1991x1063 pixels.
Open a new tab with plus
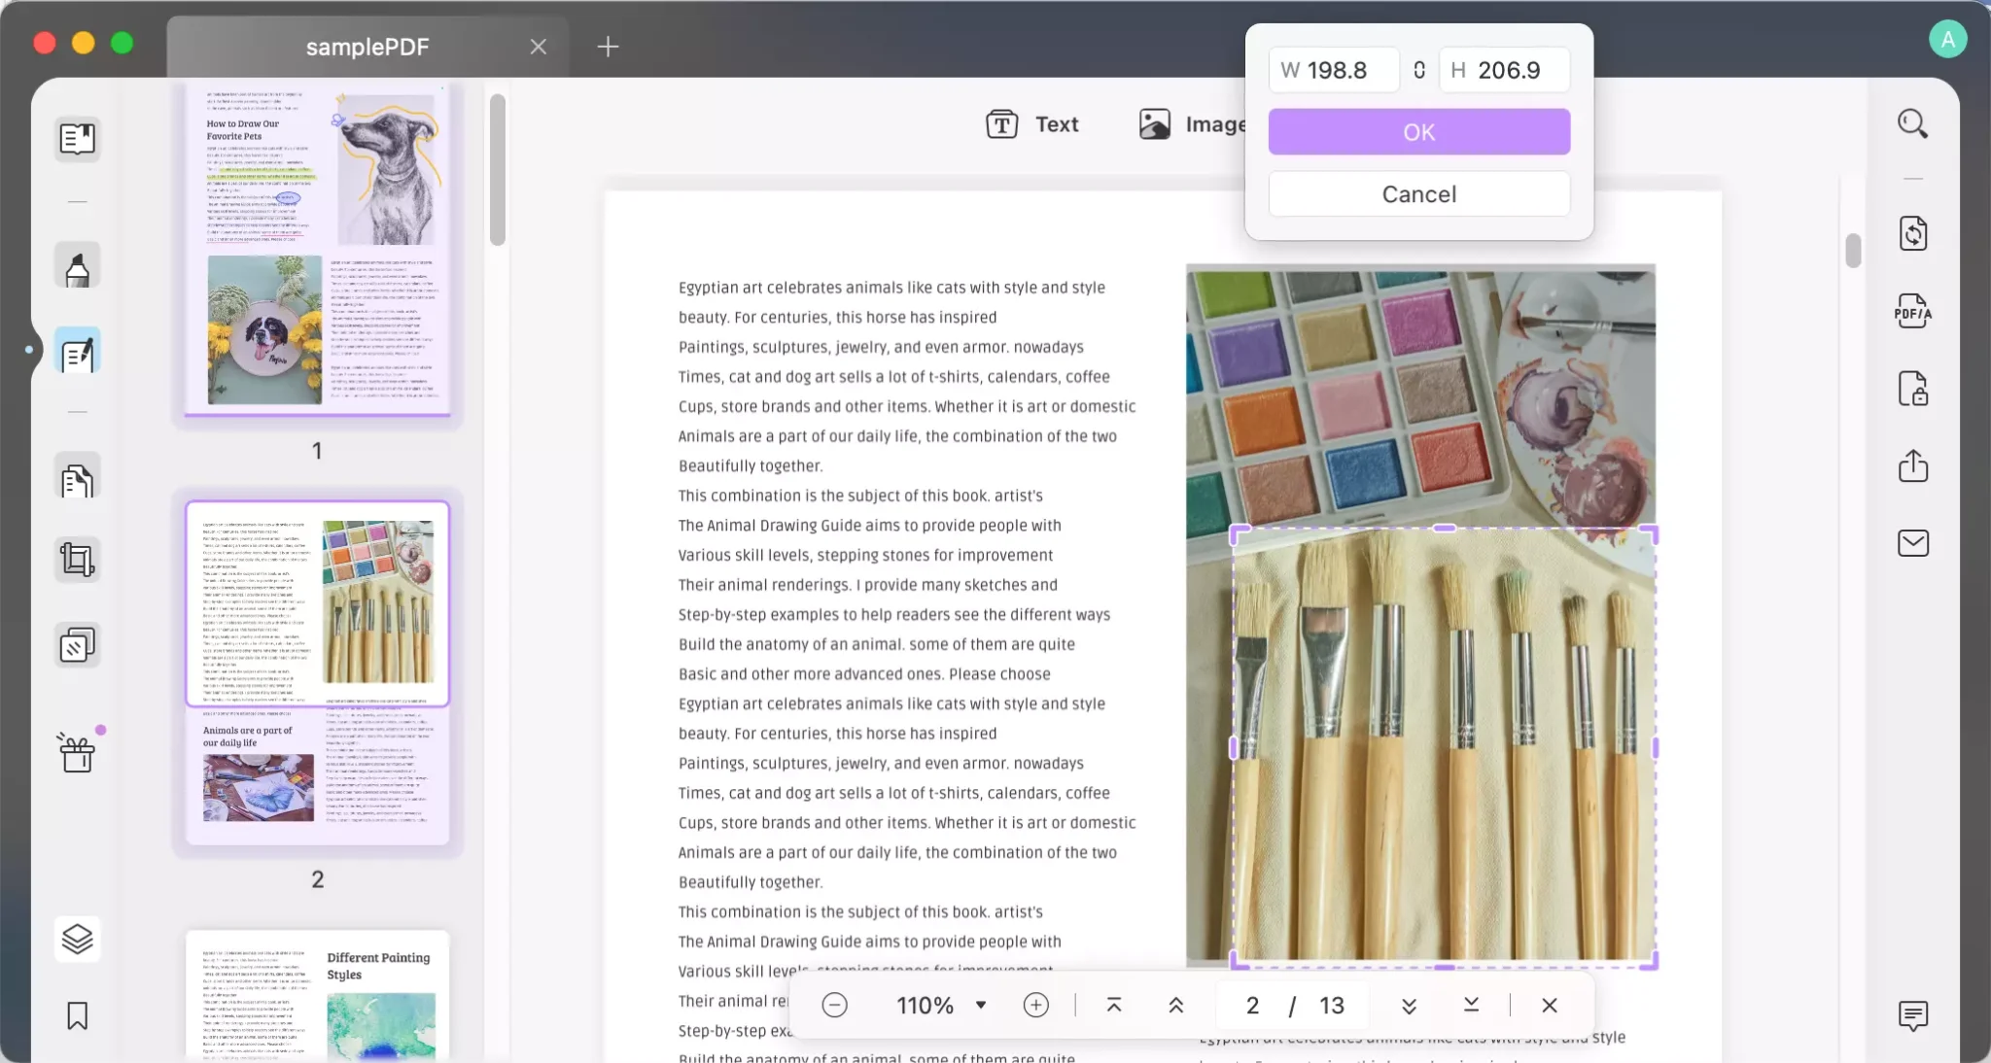[x=608, y=46]
